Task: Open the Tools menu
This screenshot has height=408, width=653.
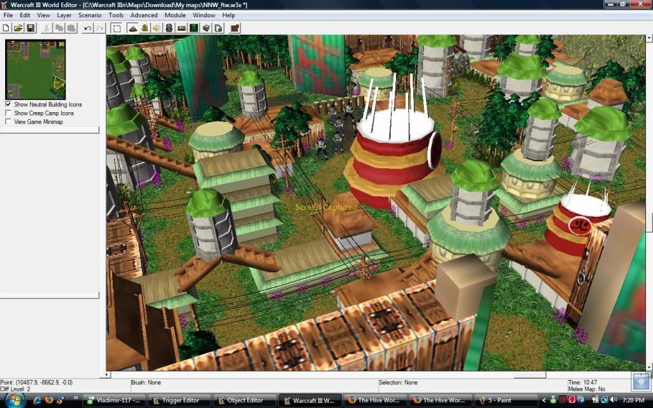Action: 116,15
